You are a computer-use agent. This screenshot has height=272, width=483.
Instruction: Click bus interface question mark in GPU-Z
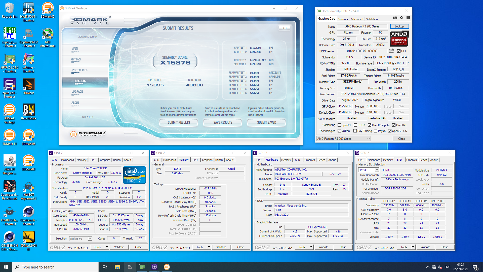pos(408,63)
